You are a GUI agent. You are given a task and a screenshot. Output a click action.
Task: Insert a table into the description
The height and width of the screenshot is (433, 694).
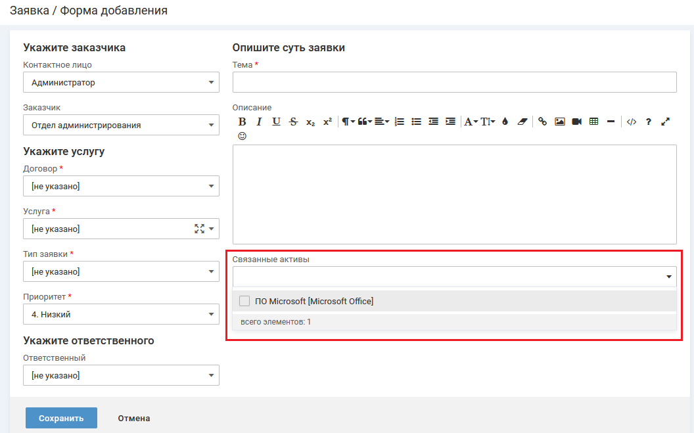click(x=594, y=122)
